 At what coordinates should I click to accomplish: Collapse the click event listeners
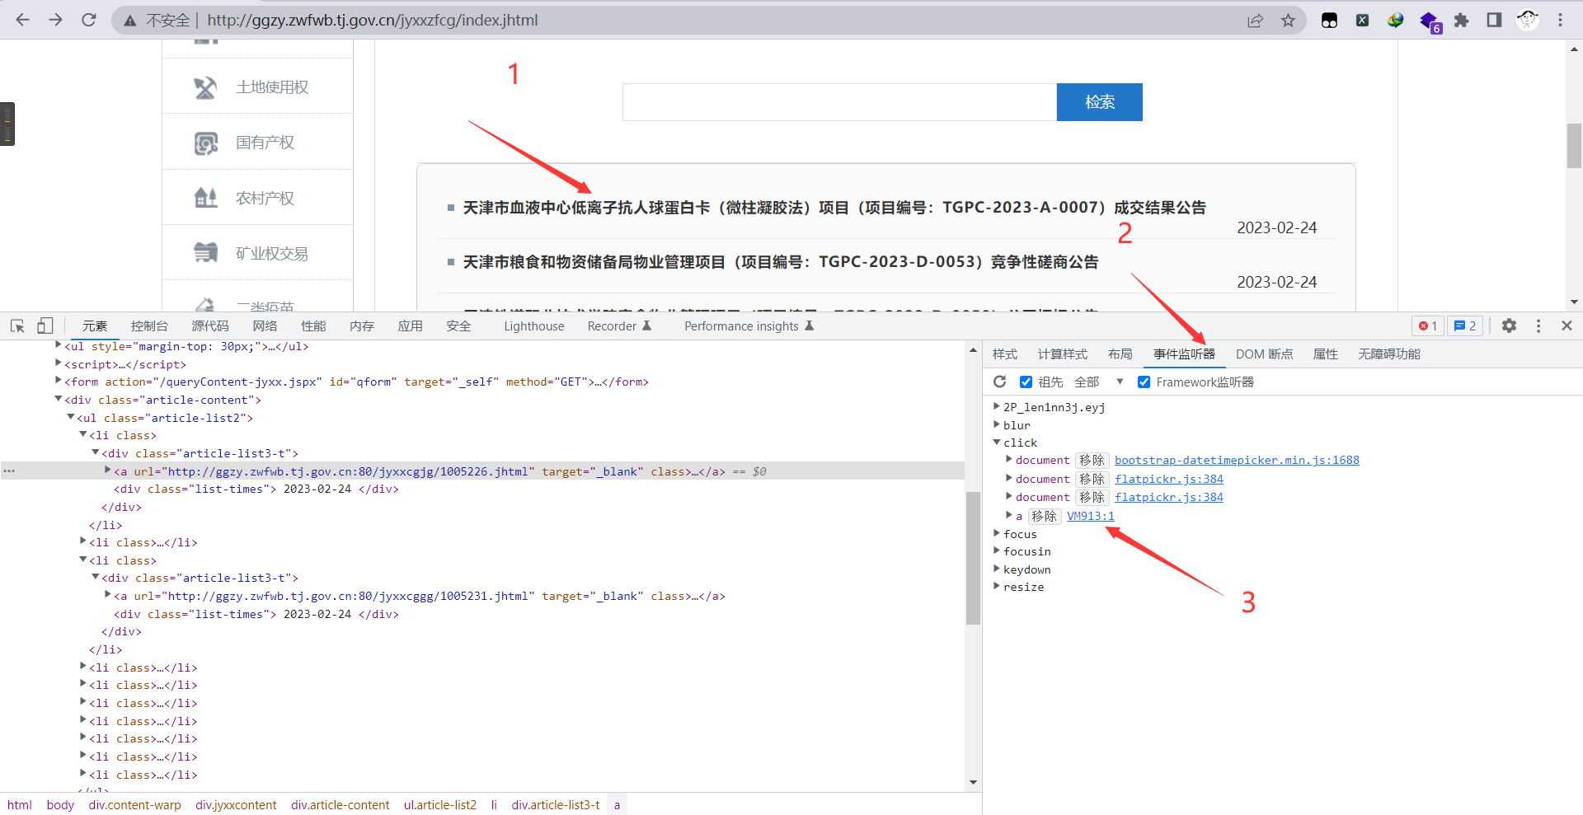coord(997,443)
